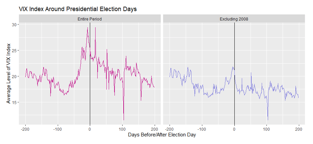The width and height of the screenshot is (313, 144).
Task: Click the -200 tick label under Excluding 2008
Action: coord(169,129)
